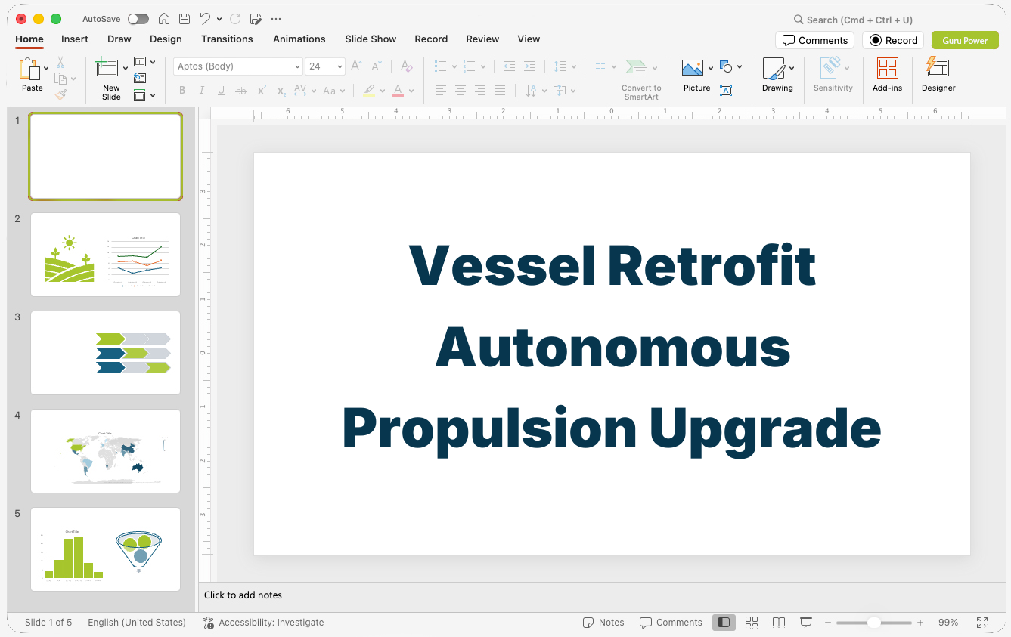This screenshot has width=1011, height=637.
Task: Open the Slide Show tab
Action: pyautogui.click(x=371, y=39)
